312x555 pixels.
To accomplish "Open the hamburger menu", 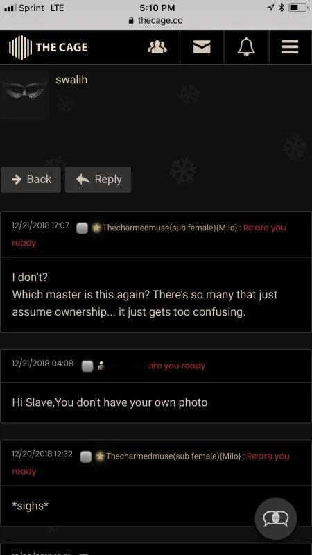I will [x=290, y=46].
